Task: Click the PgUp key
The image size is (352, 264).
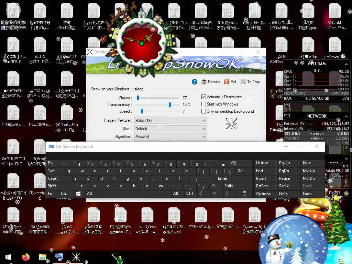Action: tap(288, 163)
